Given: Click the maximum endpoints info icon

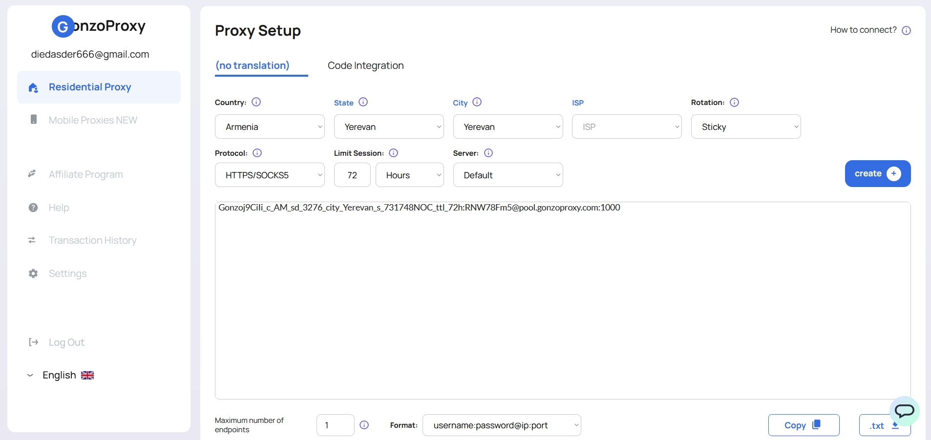Looking at the screenshot, I should coord(364,425).
